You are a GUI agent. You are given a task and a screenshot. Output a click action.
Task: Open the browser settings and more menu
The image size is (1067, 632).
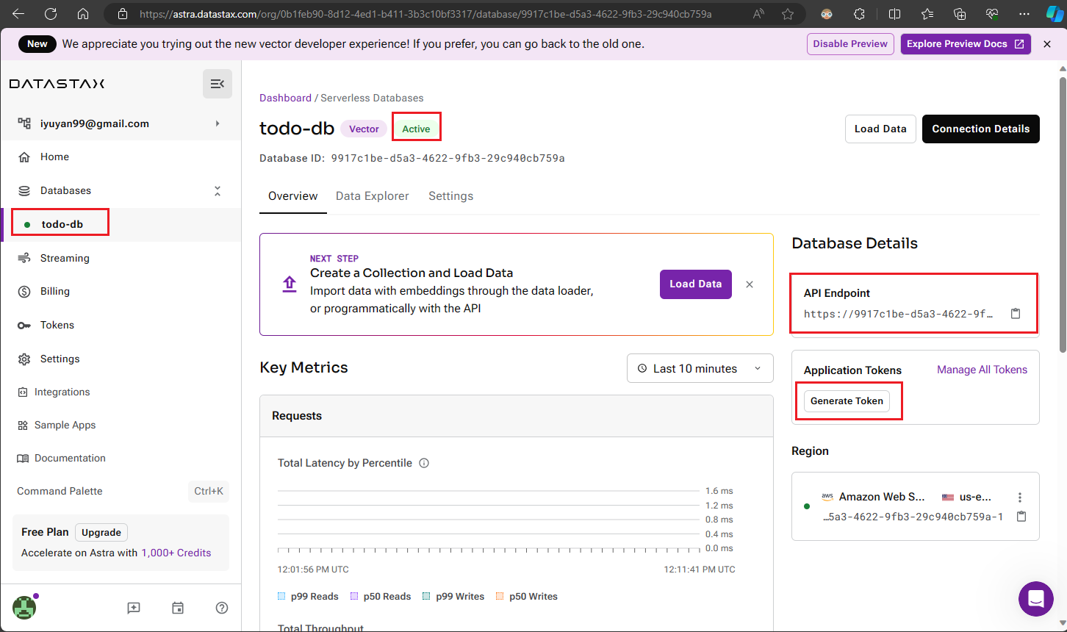click(1024, 14)
